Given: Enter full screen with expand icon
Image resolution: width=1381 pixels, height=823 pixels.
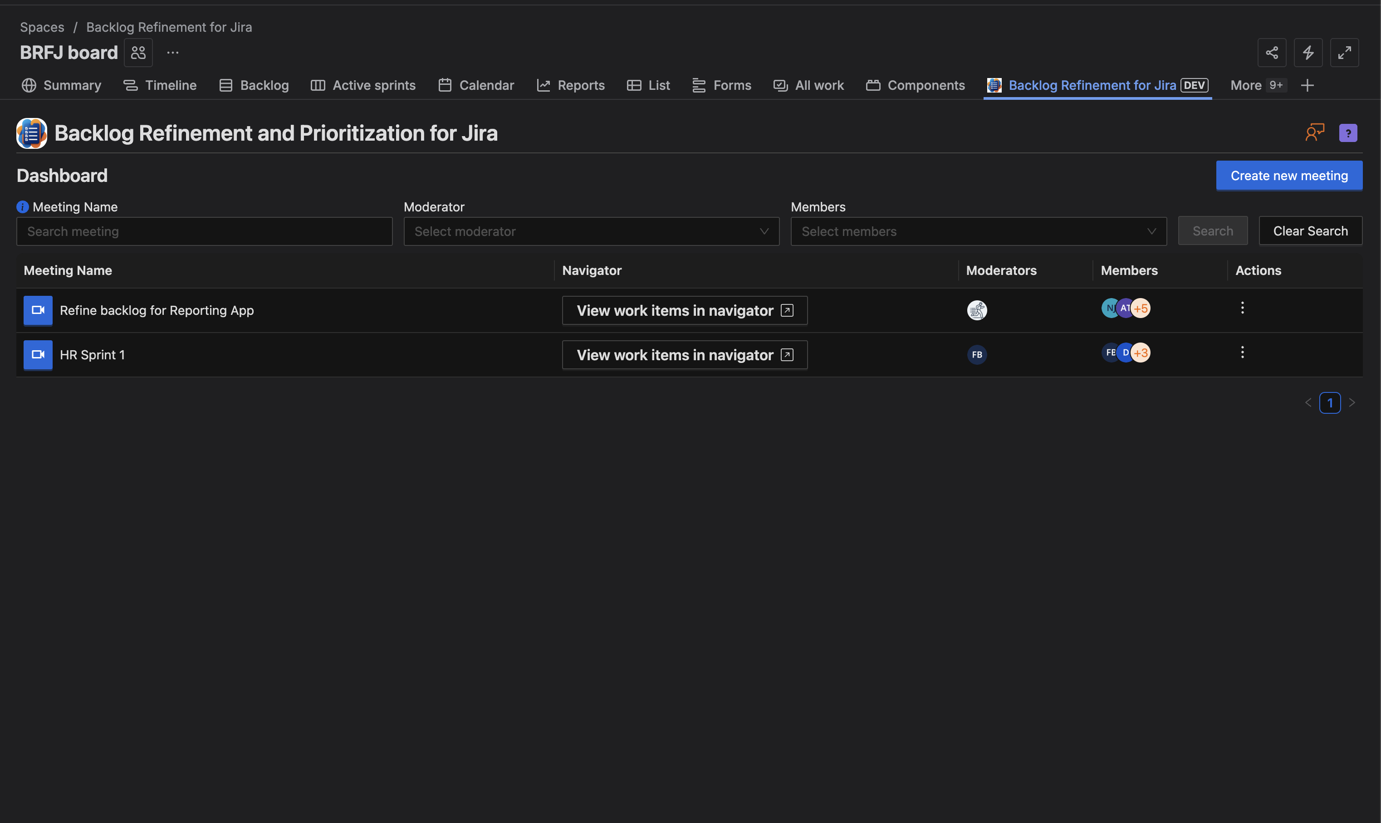Looking at the screenshot, I should 1344,53.
